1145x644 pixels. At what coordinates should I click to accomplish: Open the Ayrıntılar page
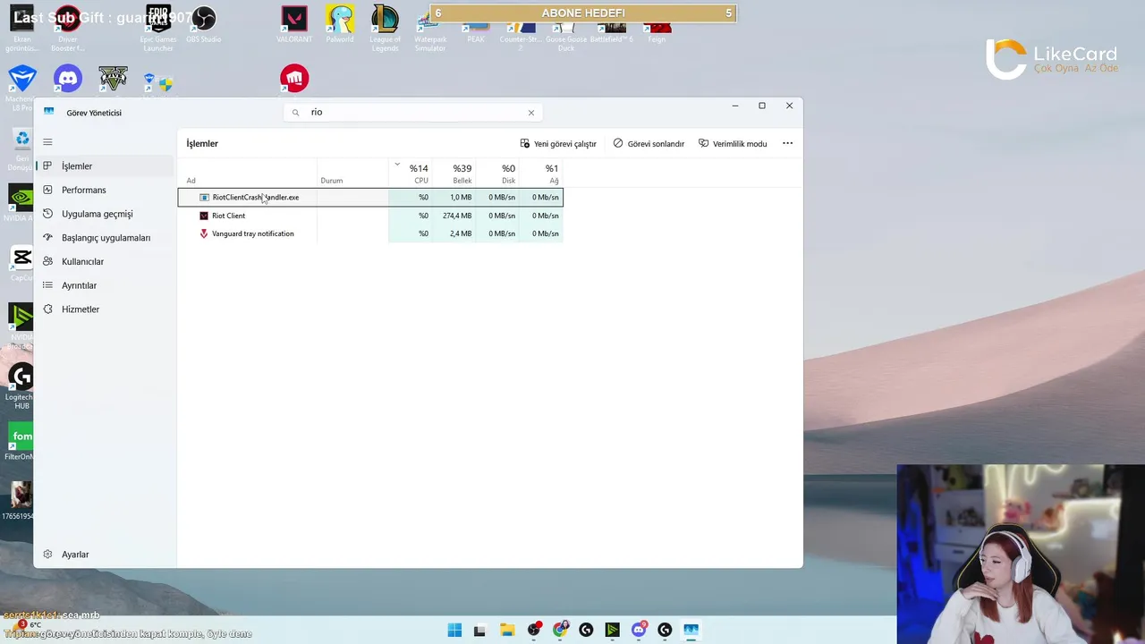104,285
